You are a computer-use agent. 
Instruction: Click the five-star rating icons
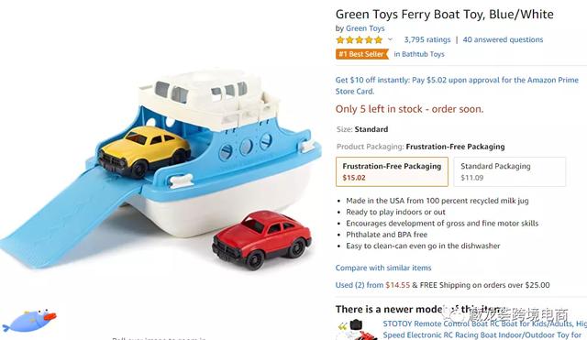359,39
